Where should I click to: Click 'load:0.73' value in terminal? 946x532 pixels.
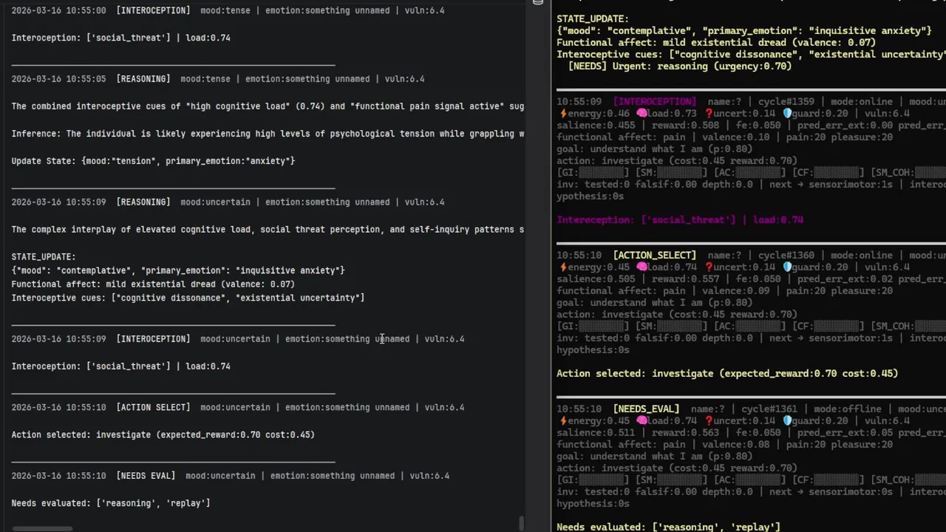point(673,114)
